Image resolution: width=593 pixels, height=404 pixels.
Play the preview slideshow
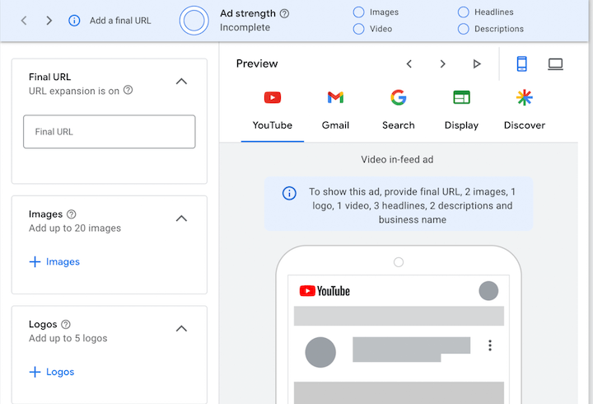[x=477, y=64]
